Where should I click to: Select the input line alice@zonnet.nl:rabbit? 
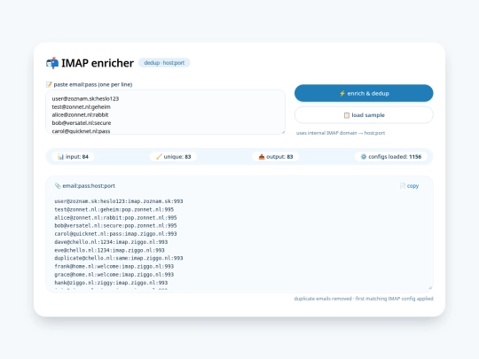coord(80,114)
